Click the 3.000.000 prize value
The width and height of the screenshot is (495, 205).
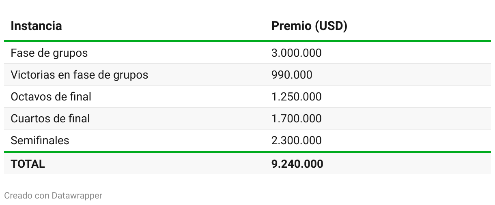point(296,53)
